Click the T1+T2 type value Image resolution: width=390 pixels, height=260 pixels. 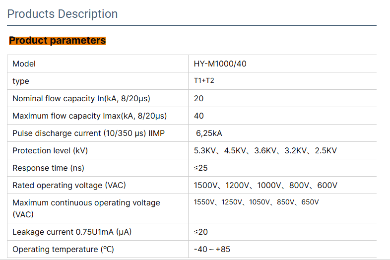204,80
